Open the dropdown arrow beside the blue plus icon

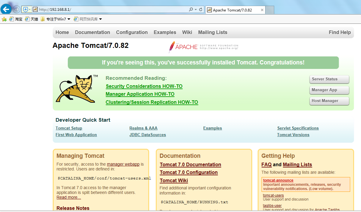click(30, 9)
